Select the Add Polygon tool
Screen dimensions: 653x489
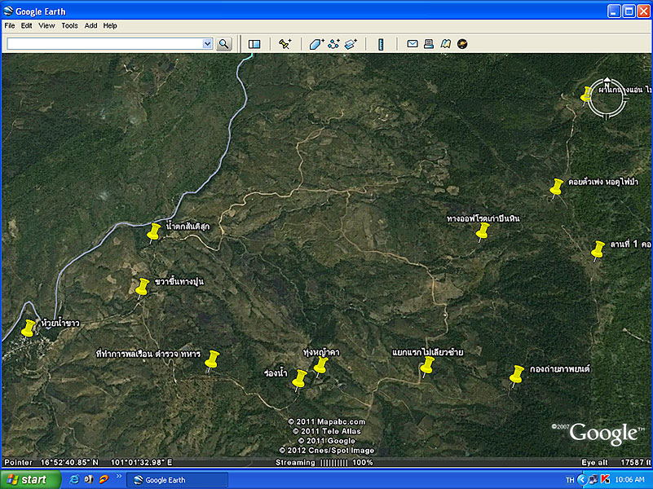tap(316, 44)
